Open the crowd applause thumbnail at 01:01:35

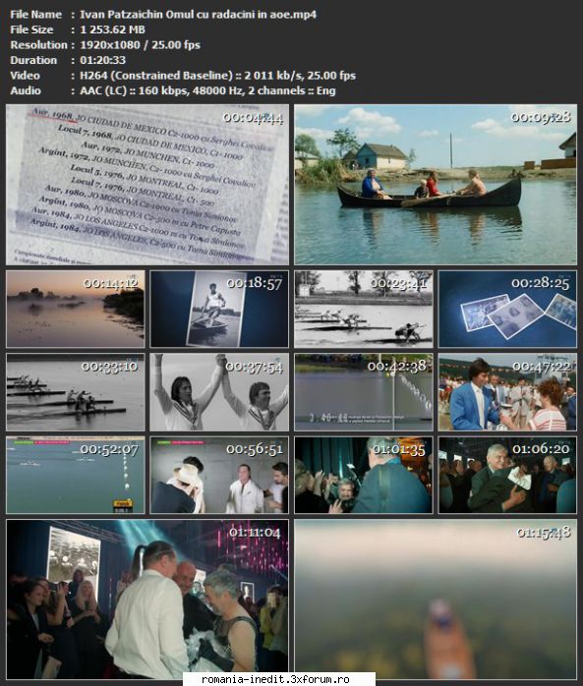(x=364, y=475)
